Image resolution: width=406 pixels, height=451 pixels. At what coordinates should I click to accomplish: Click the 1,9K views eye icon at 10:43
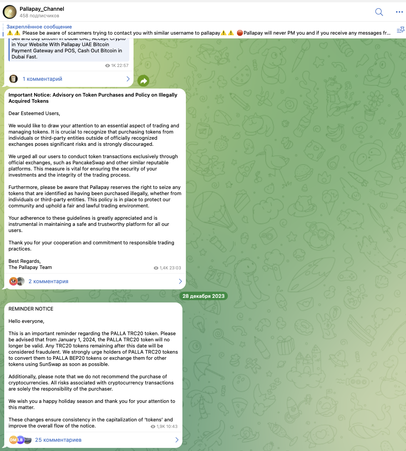click(x=153, y=426)
